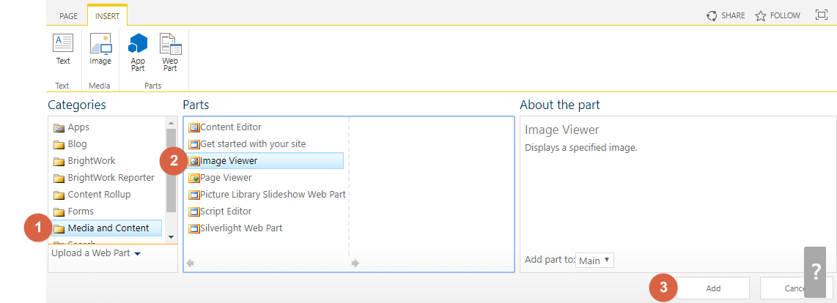
Task: Click the parts list previous arrow
Action: pyautogui.click(x=190, y=263)
